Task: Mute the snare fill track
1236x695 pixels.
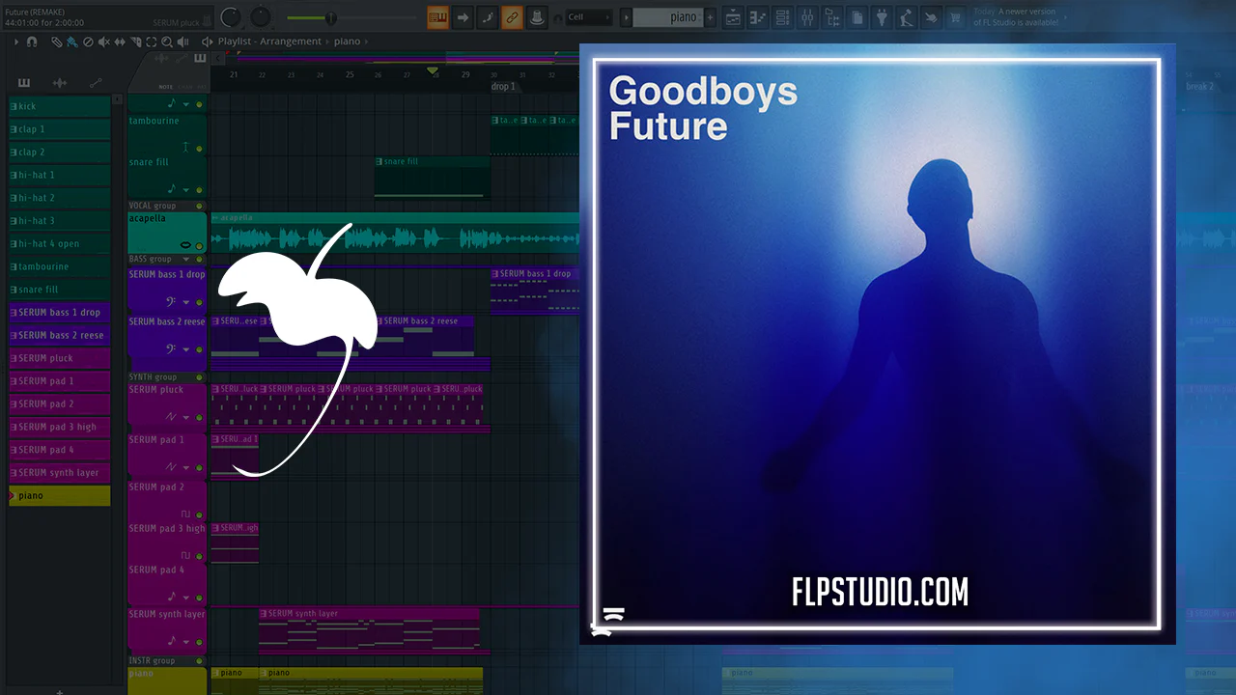Action: (x=200, y=190)
